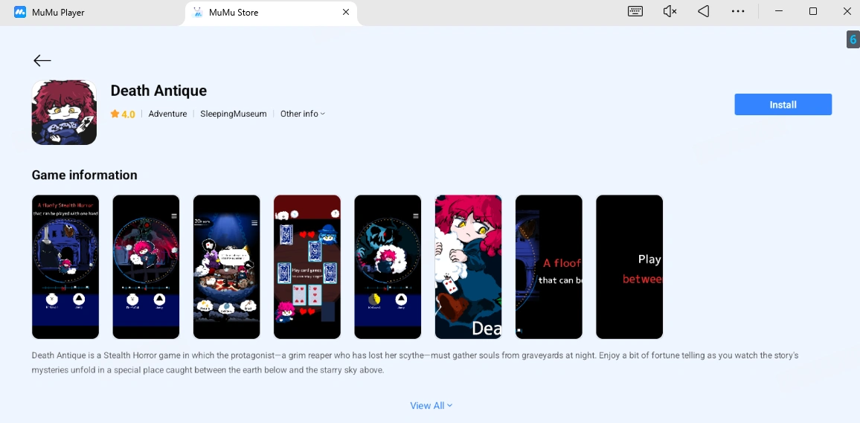Click the MuMu Player logo icon

(20, 12)
